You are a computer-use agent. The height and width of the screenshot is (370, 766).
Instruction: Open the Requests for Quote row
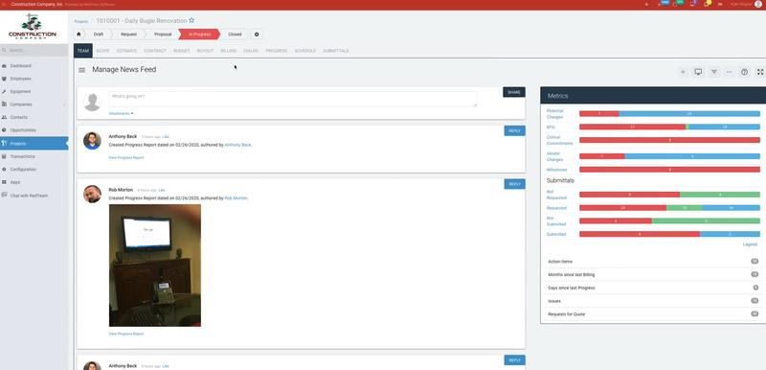(653, 313)
